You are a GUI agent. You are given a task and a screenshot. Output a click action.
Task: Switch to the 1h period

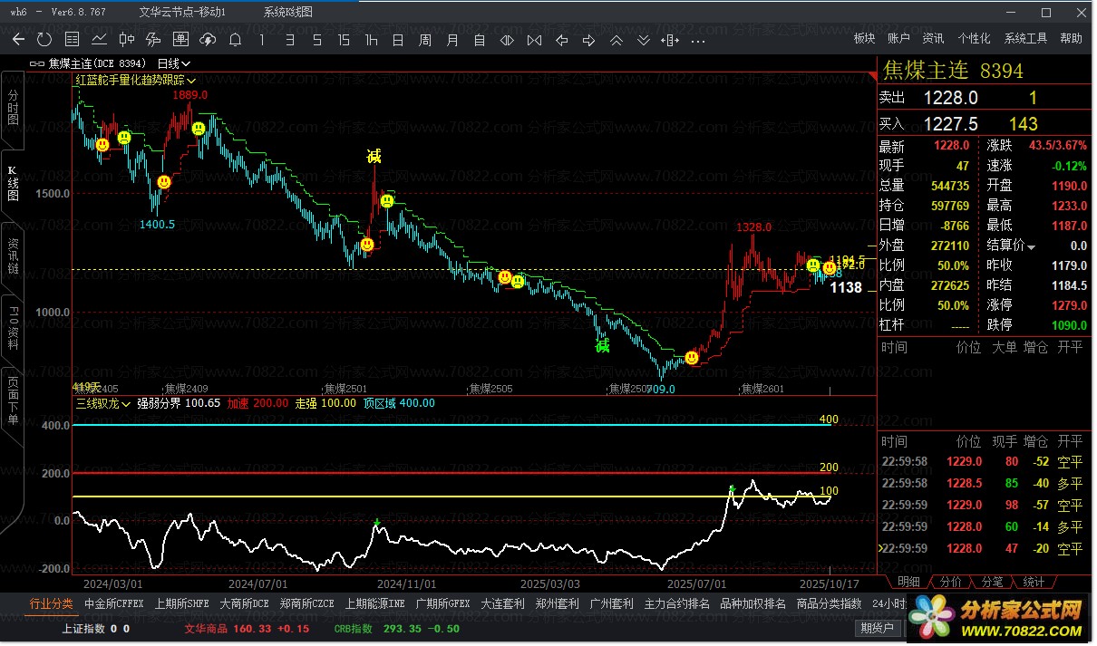tap(371, 39)
